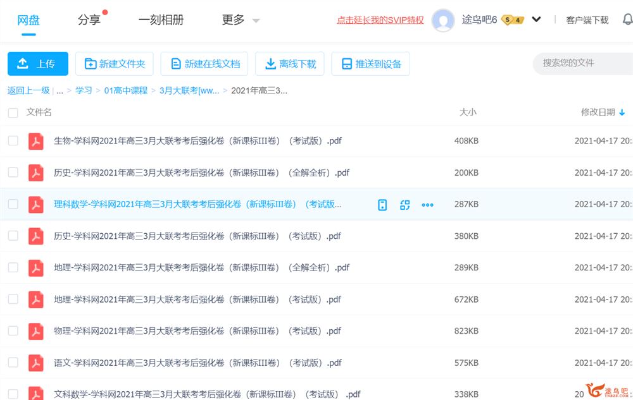Image resolution: width=633 pixels, height=400 pixels.
Task: Click the 推送到设备 button
Action: click(x=370, y=64)
